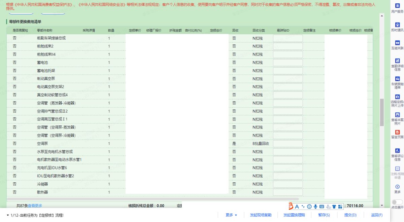The image size is (404, 222).
Task: Expand the 1/12 当前任务 flow triangle
Action: 8,215
